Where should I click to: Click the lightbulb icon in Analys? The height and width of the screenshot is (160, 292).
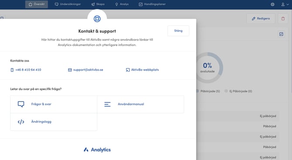pyautogui.click(x=116, y=4)
